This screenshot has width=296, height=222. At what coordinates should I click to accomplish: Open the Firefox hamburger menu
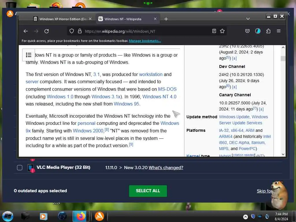(x=279, y=31)
